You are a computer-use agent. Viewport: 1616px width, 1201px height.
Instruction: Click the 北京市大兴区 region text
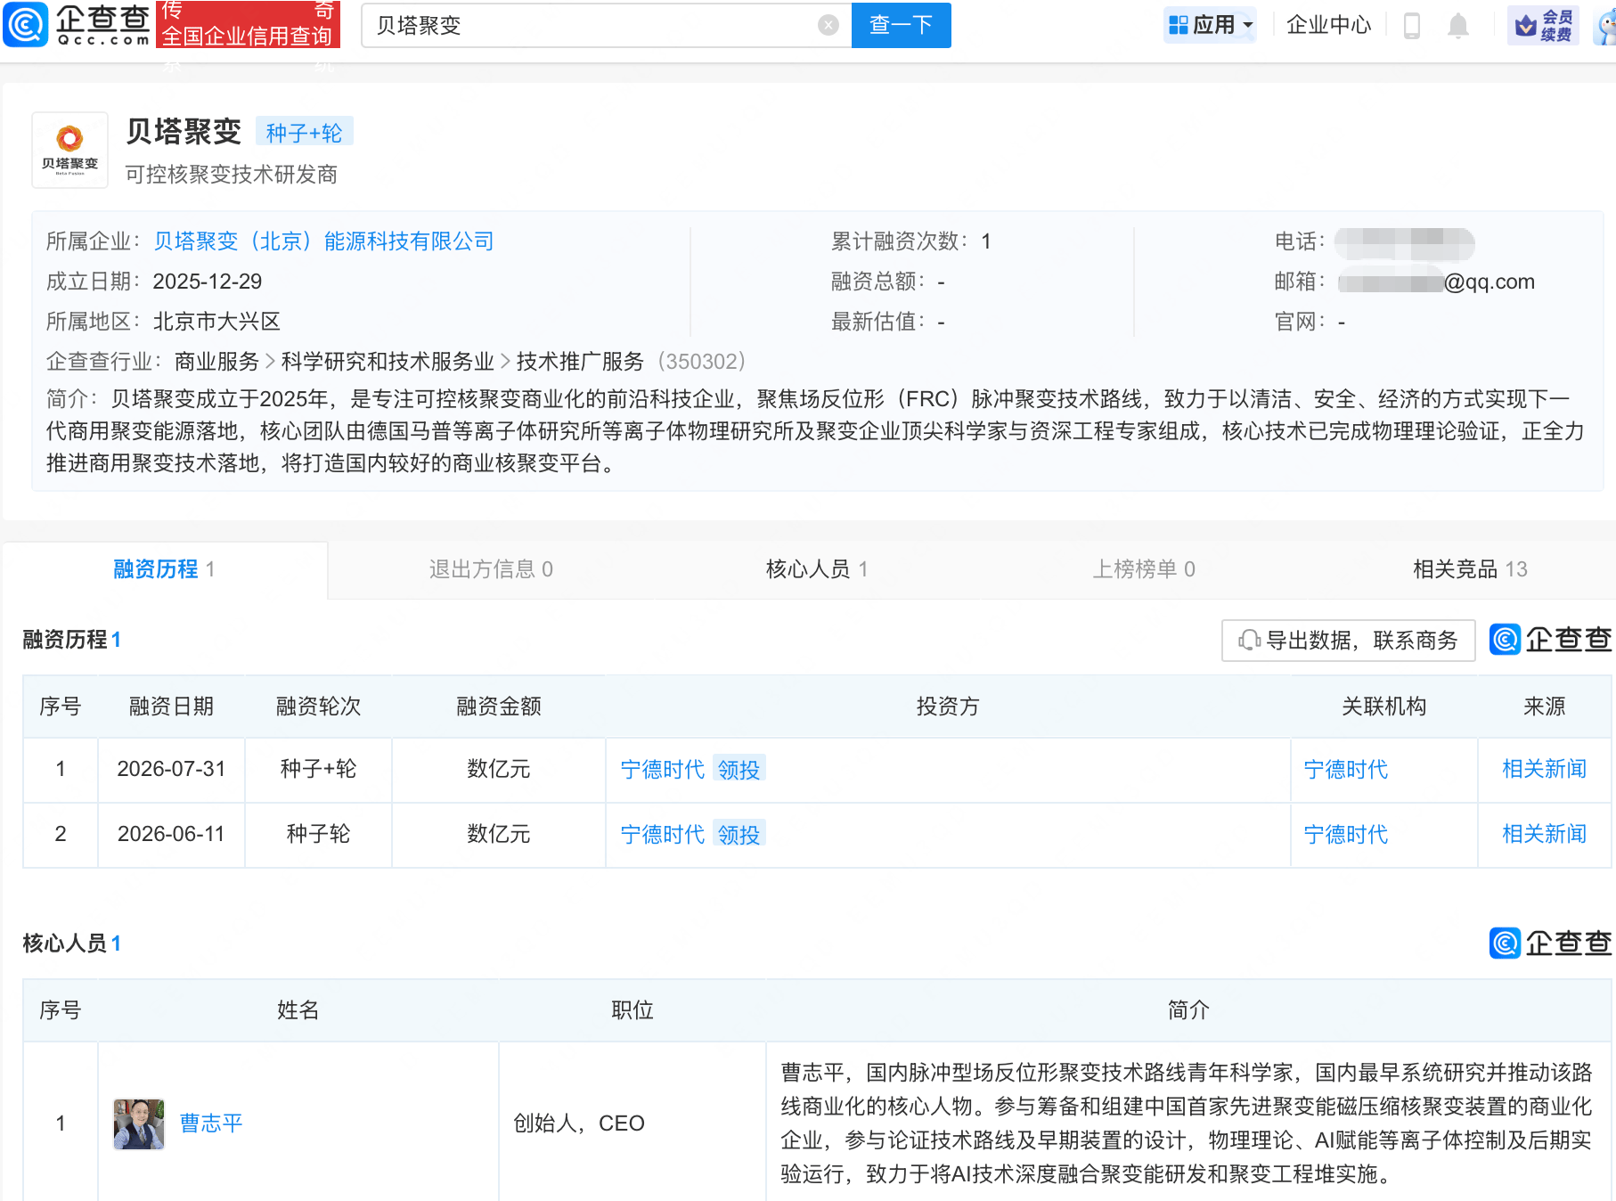point(216,322)
